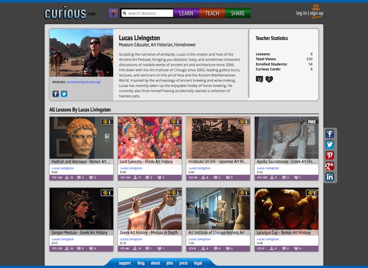Click the 'Enrolled Students:' statistic label
Image resolution: width=368 pixels, height=268 pixels.
271,64
